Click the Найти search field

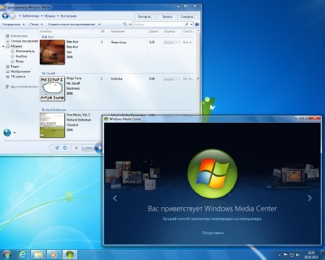coord(159,25)
